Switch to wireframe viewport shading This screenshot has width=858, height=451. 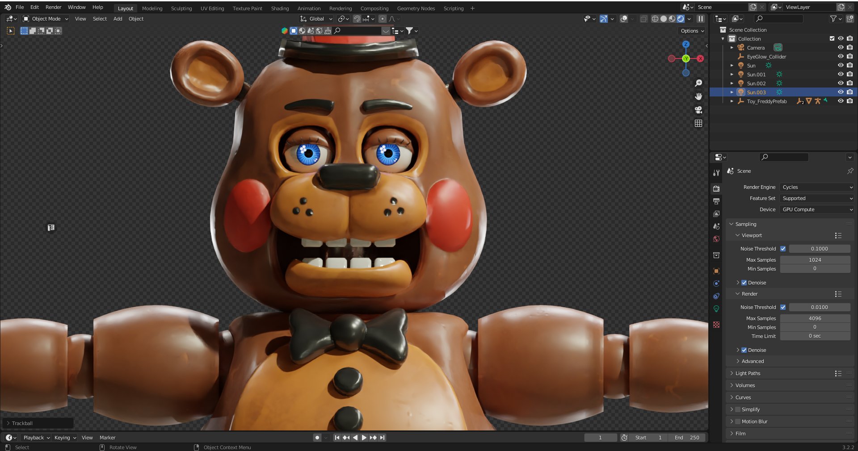coord(655,19)
